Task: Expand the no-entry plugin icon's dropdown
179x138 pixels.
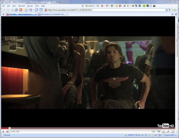Action: (x=104, y=6)
